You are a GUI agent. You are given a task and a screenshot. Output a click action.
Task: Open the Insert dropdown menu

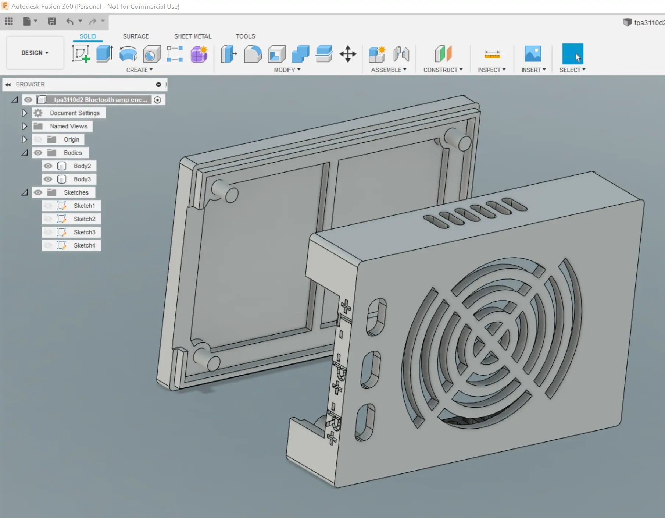[x=533, y=70]
